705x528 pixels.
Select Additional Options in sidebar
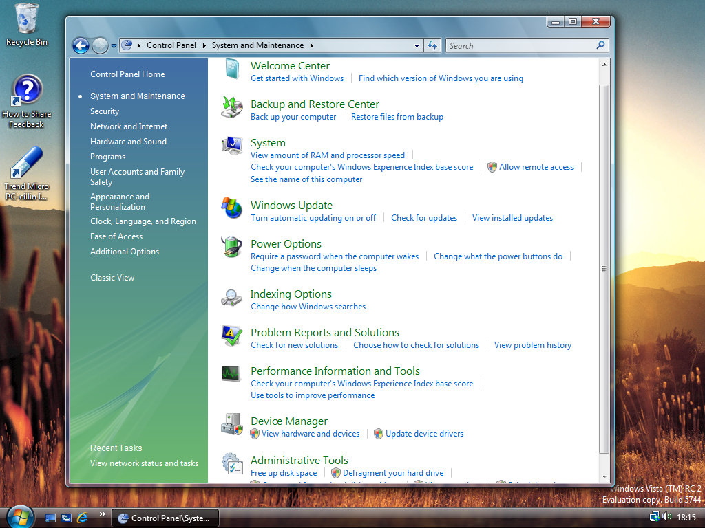click(x=125, y=252)
